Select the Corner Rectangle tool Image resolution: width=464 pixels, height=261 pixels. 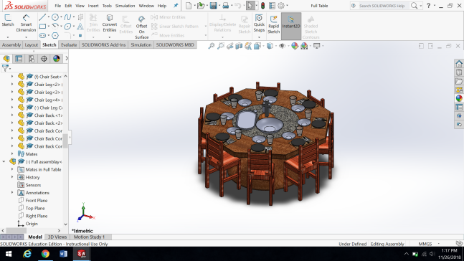click(x=42, y=27)
